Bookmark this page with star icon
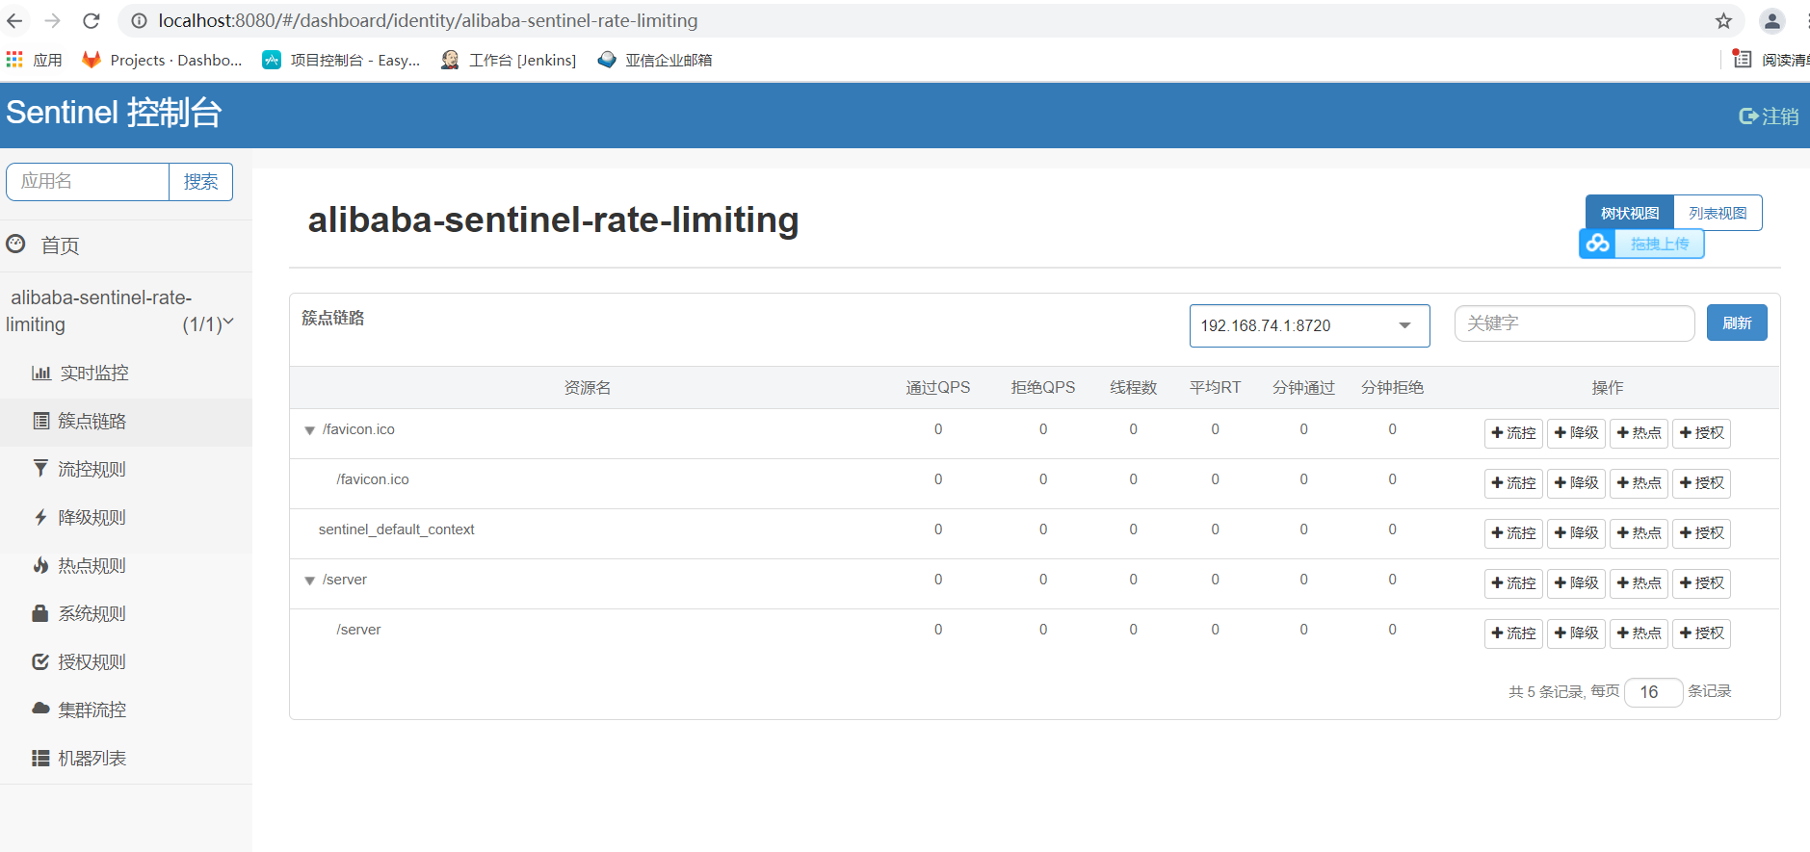1810x852 pixels. pyautogui.click(x=1723, y=20)
